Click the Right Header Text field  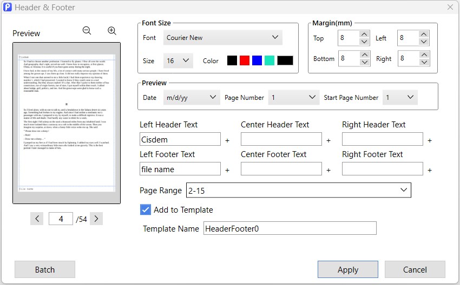click(x=383, y=139)
